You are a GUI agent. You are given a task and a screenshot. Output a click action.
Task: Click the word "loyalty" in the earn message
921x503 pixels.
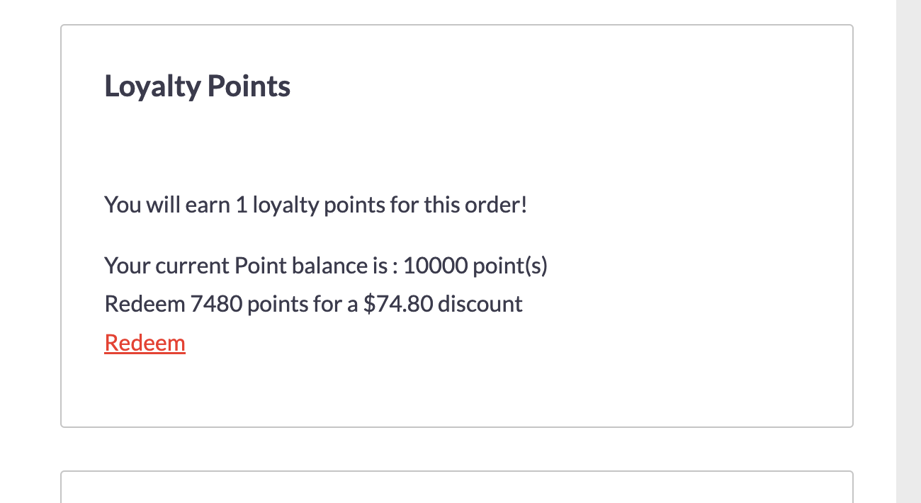pyautogui.click(x=286, y=205)
